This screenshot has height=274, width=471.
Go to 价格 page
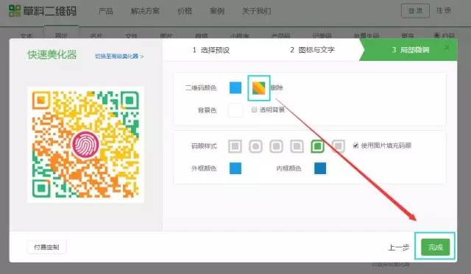point(185,11)
